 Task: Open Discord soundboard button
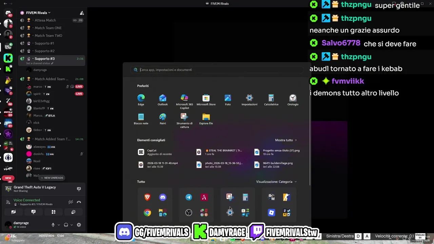pos(73,212)
